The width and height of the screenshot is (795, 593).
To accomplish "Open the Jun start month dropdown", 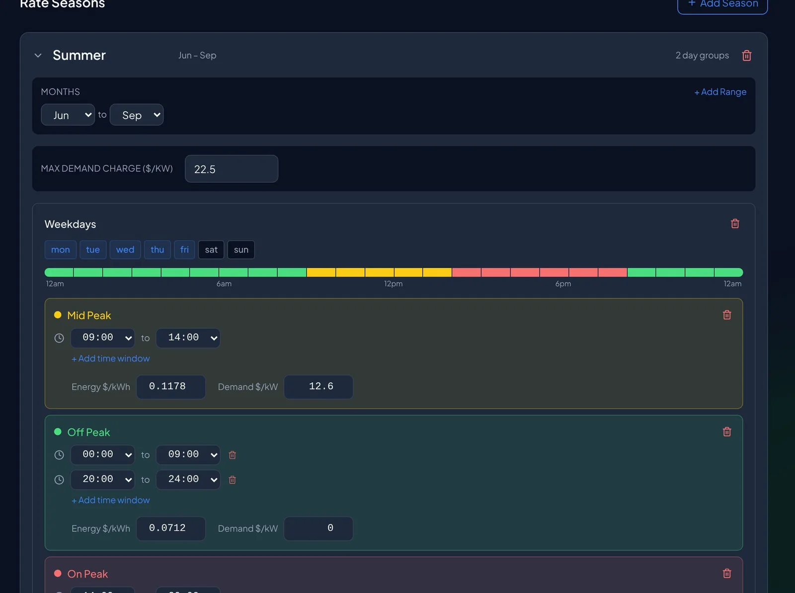I will (68, 115).
